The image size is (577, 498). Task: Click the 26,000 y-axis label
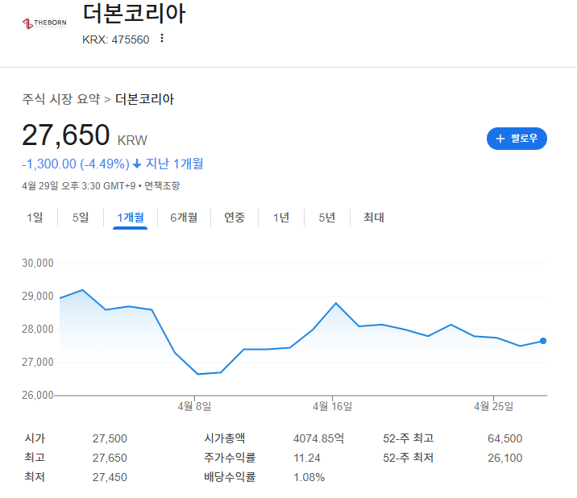point(38,395)
